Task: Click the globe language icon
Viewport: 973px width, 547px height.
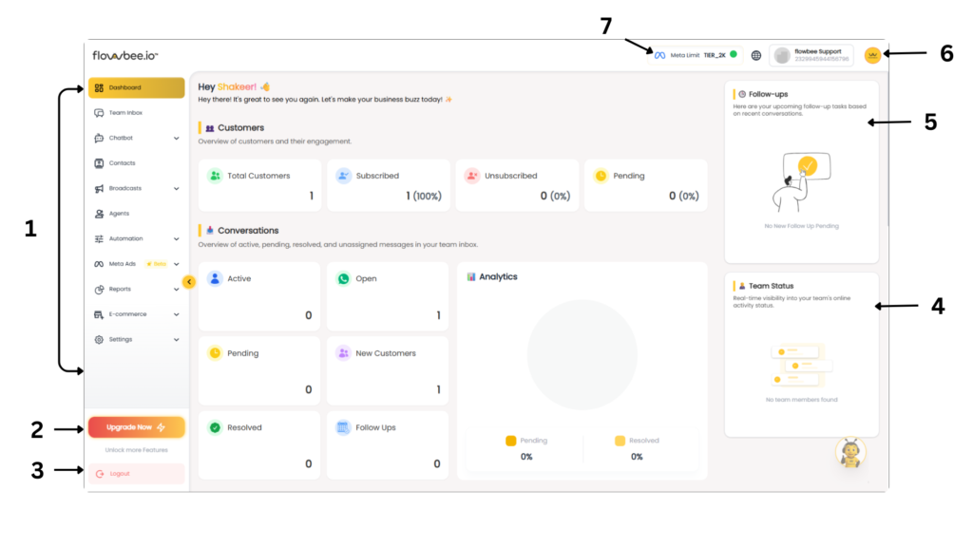Action: point(756,55)
